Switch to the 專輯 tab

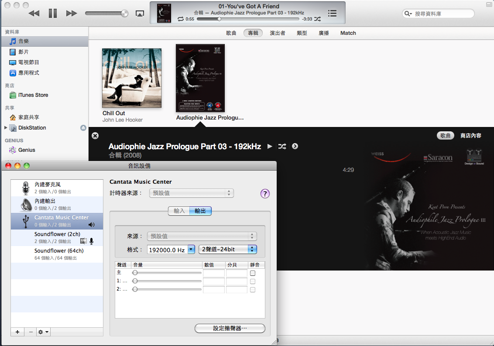coord(253,33)
